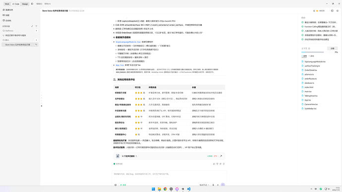
Task: Click the folder status label in top-right header
Action: point(320,11)
